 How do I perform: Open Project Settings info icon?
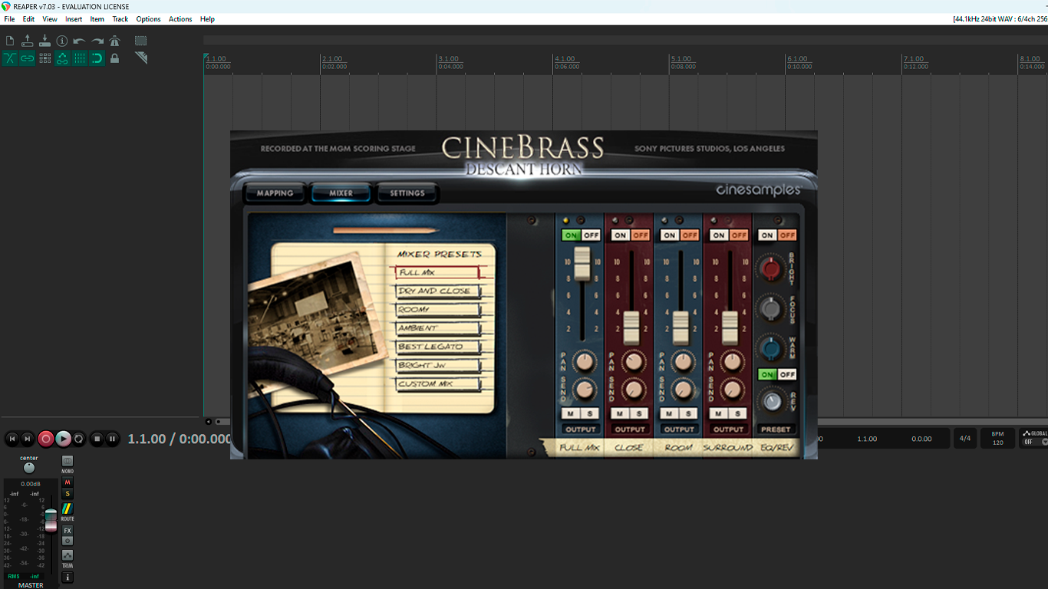62,41
